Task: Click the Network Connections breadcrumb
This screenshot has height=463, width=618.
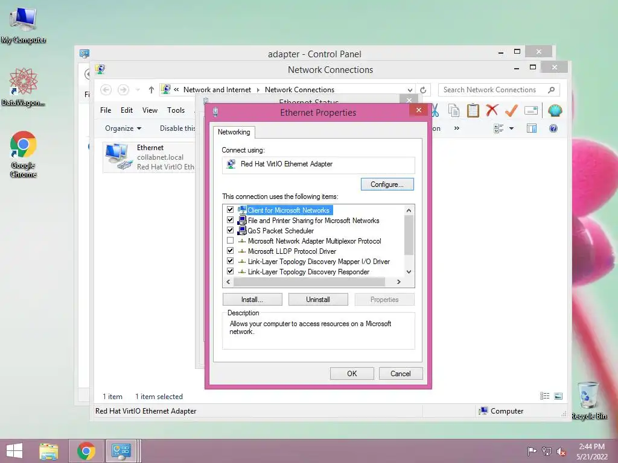Action: [299, 90]
